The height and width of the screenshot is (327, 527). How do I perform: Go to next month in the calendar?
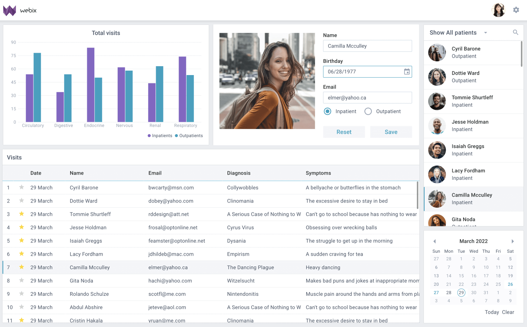coord(513,241)
